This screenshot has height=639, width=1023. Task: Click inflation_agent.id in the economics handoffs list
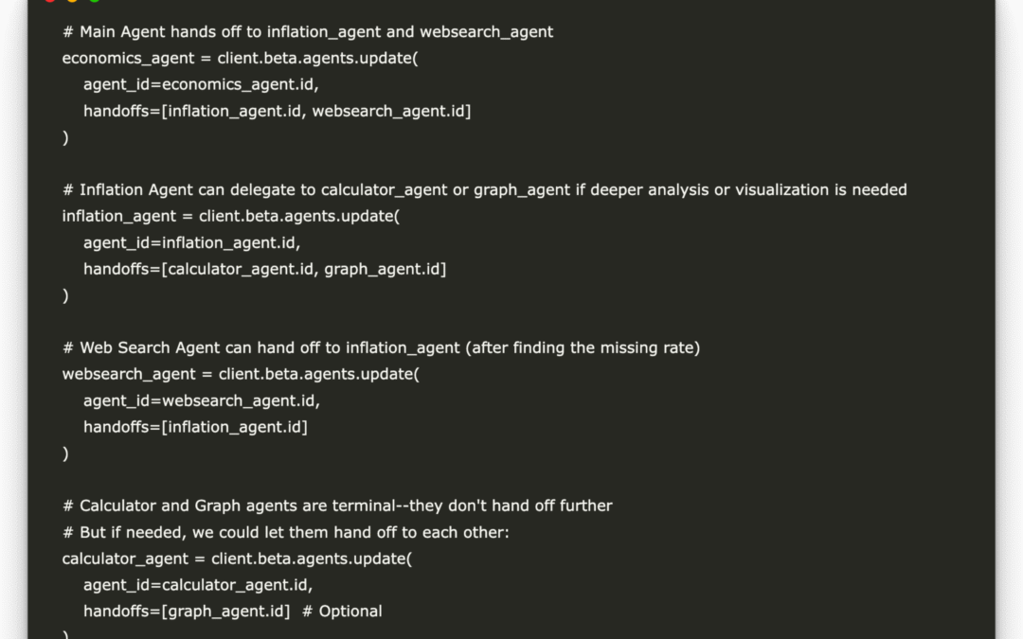[x=234, y=111]
